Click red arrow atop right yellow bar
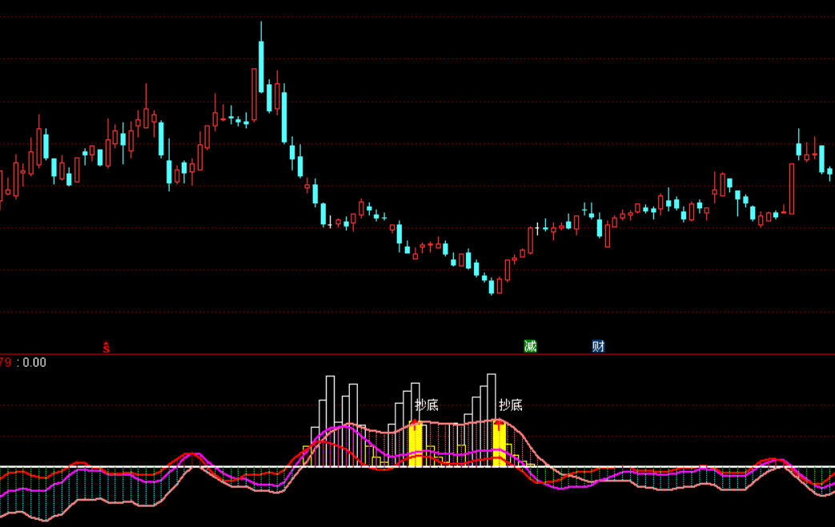835x527 pixels. point(499,424)
